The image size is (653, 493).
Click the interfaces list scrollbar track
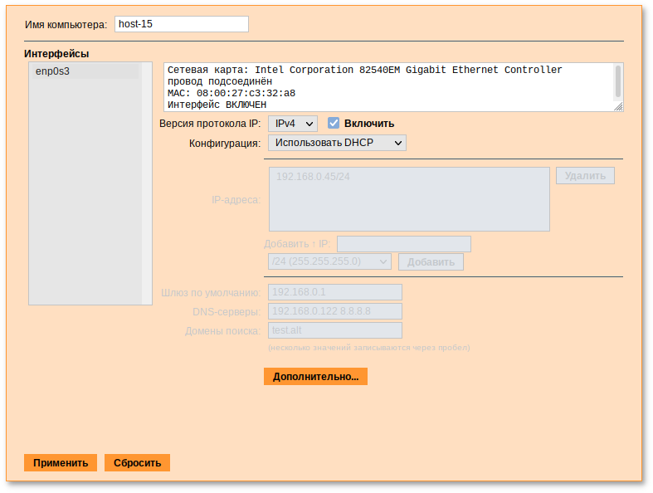147,183
